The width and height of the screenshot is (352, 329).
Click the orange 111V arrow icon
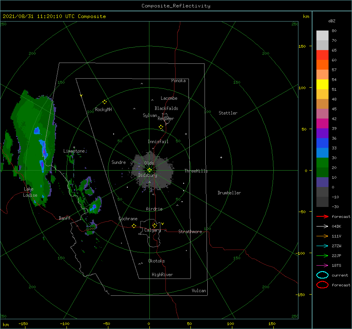322,236
